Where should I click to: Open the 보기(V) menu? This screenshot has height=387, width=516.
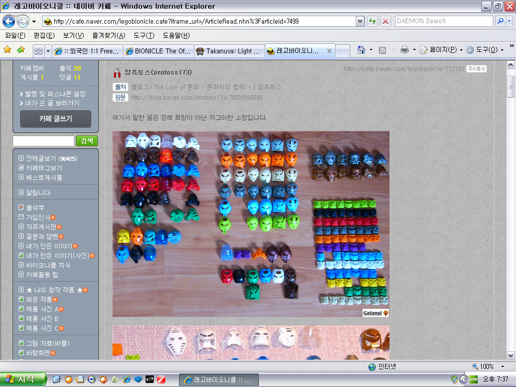[74, 36]
